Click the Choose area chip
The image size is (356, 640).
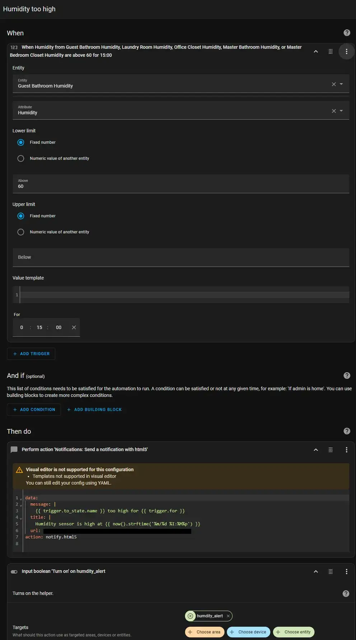pos(205,632)
